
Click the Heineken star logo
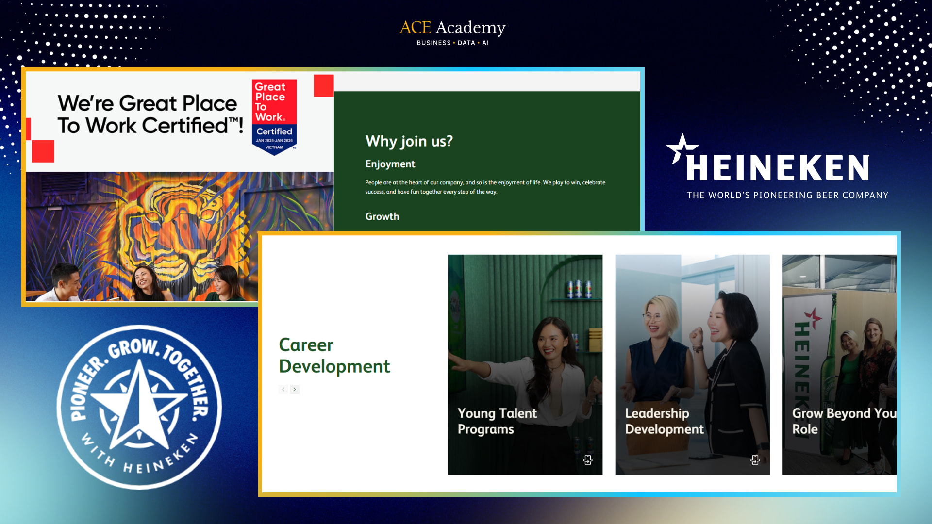[682, 148]
